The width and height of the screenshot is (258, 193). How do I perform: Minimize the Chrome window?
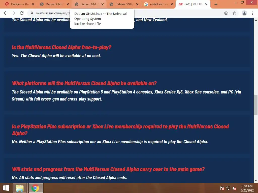point(236,3)
